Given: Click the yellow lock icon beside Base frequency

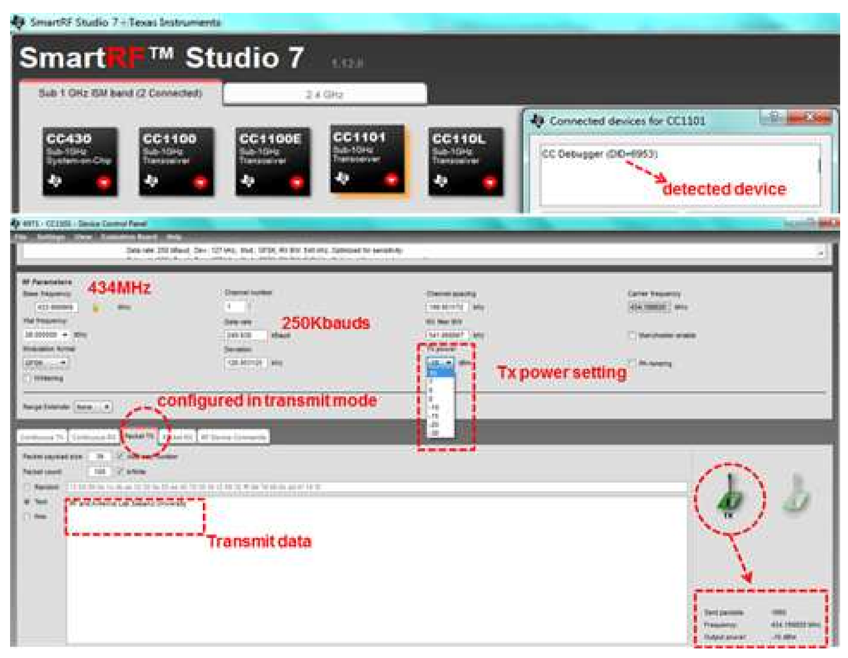Looking at the screenshot, I should pos(96,307).
